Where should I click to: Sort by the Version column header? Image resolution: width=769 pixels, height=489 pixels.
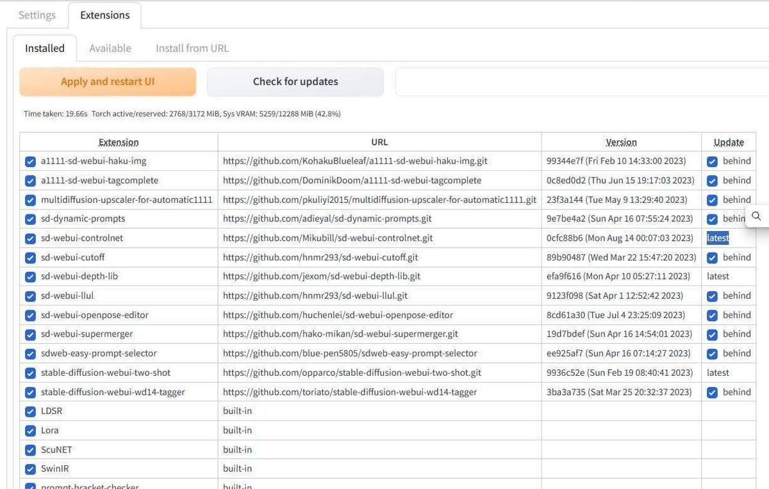pyautogui.click(x=621, y=142)
